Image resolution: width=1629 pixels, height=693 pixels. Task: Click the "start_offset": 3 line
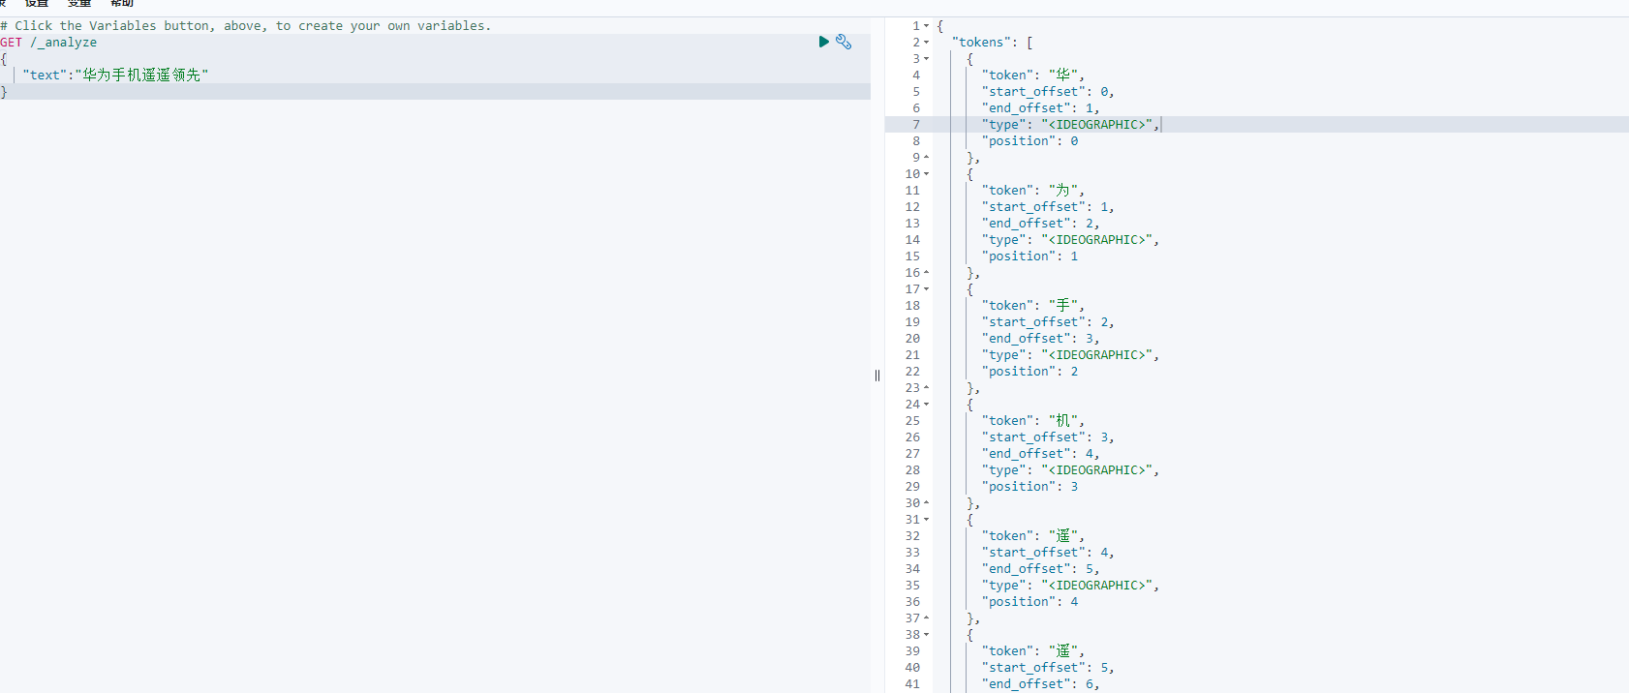point(1048,437)
